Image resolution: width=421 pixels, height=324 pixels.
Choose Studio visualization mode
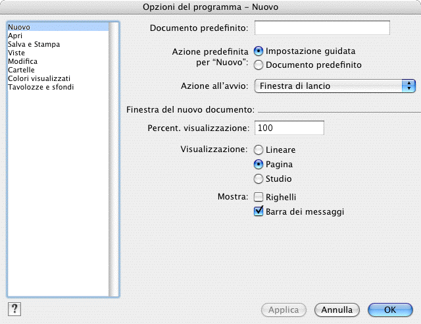coord(259,179)
